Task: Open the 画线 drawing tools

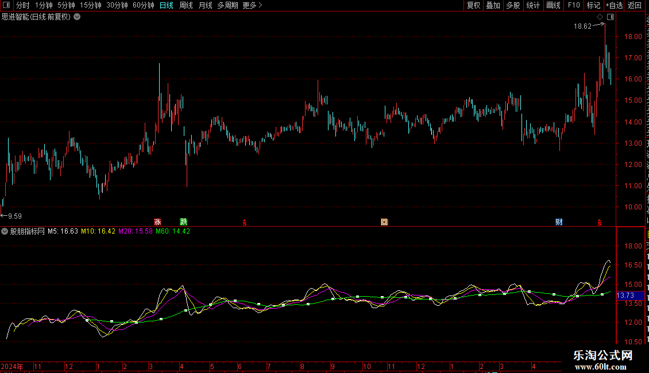Action: click(553, 5)
